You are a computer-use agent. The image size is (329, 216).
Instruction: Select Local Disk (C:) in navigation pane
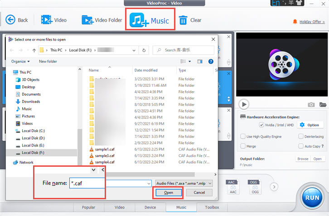pos(33,131)
